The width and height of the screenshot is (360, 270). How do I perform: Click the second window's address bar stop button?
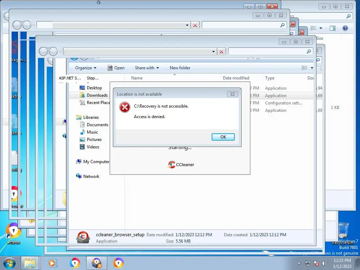tap(195, 25)
